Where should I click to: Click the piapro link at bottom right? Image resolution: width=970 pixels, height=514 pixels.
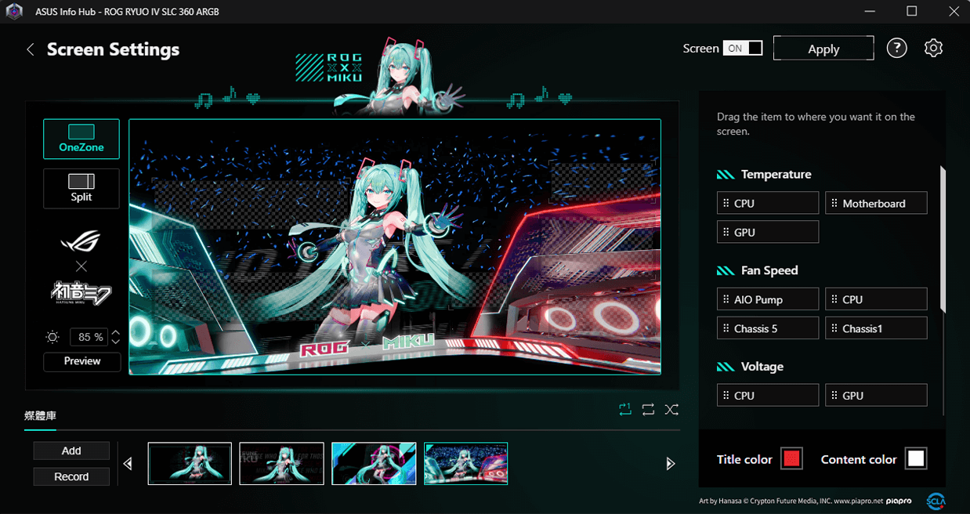pyautogui.click(x=898, y=501)
